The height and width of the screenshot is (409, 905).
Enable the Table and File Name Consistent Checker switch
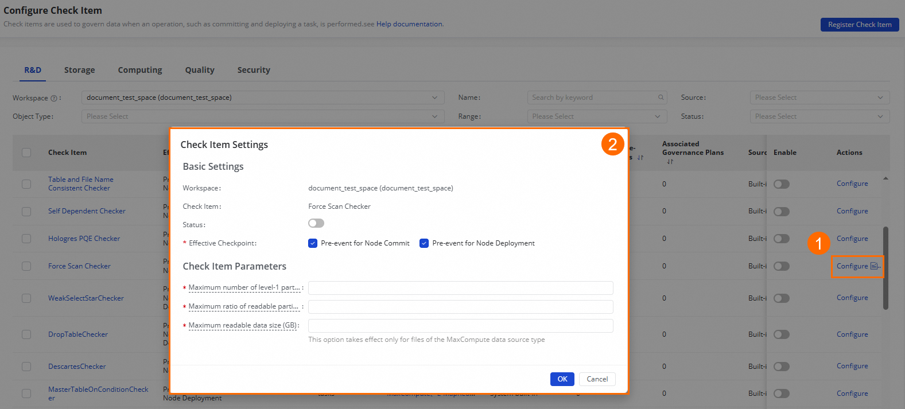pyautogui.click(x=782, y=184)
